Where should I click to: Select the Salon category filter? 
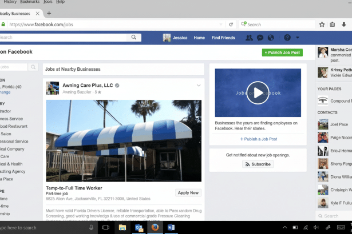6,134
